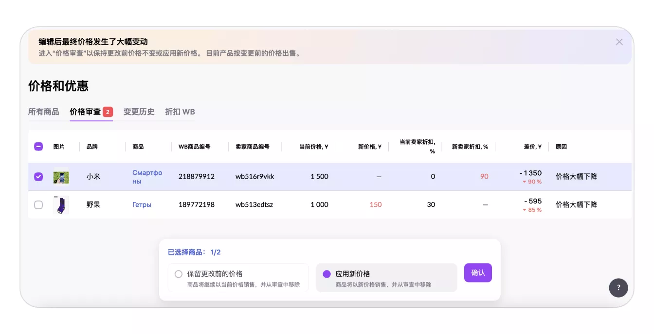Click the 新价格 column header
This screenshot has width=654, height=334.
point(370,147)
